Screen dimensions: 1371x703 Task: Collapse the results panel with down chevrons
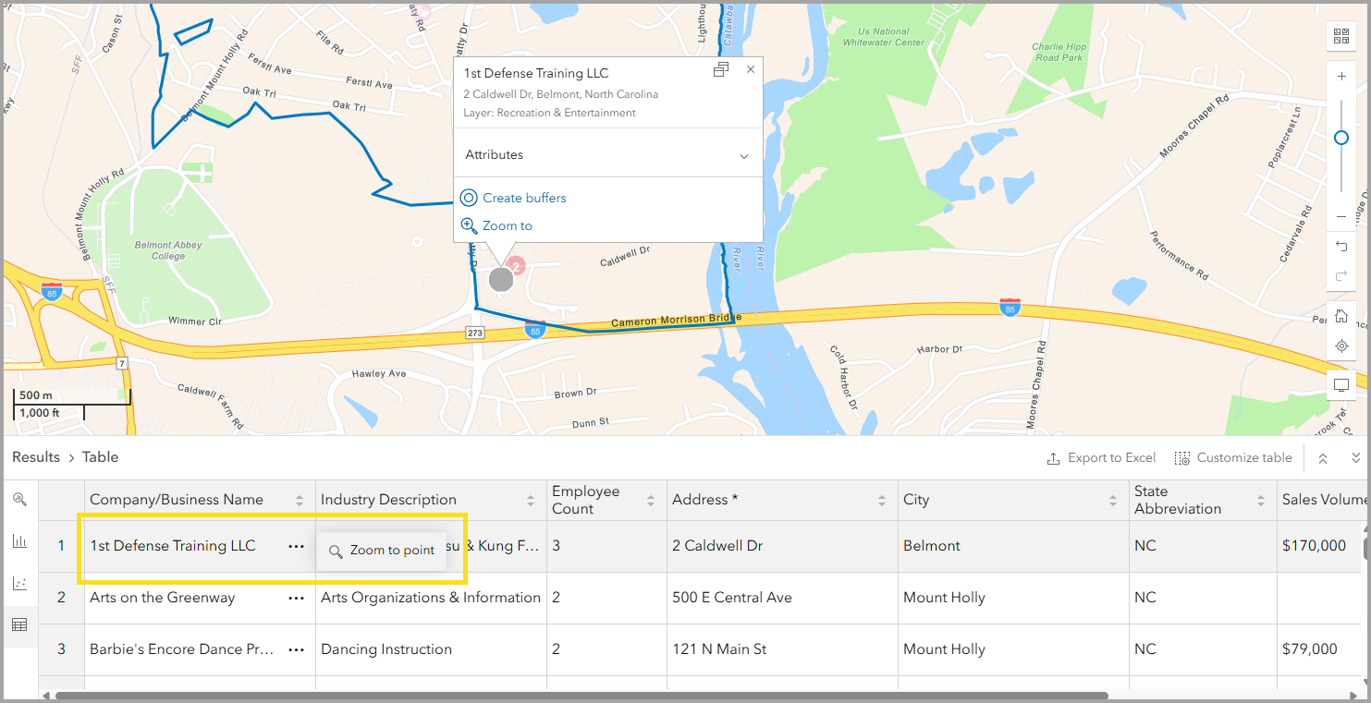point(1356,458)
